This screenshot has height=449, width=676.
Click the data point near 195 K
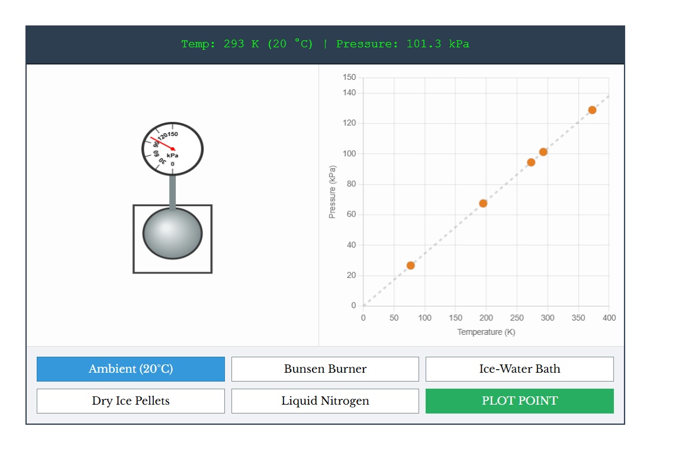(483, 203)
